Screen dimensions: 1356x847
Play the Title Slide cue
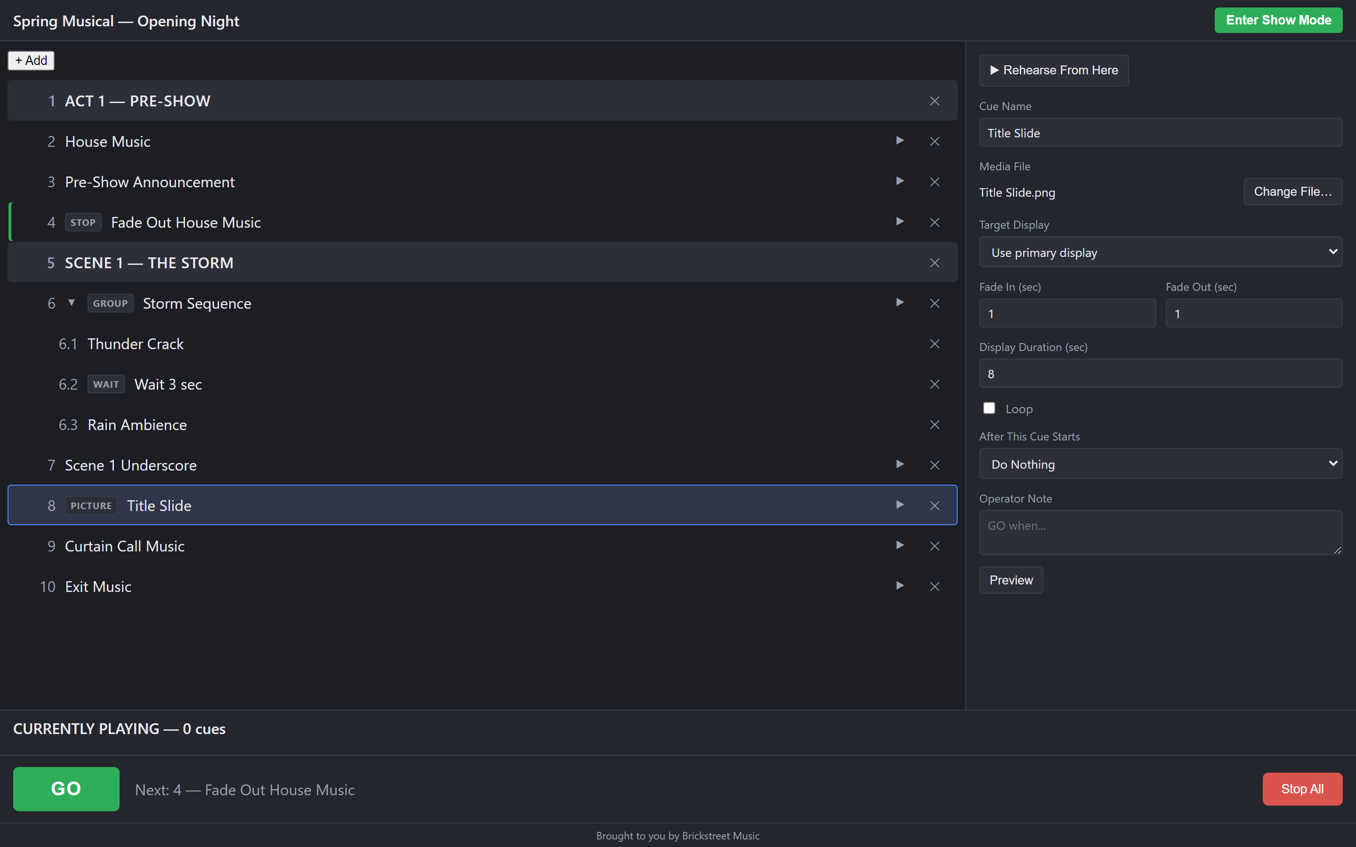point(900,505)
